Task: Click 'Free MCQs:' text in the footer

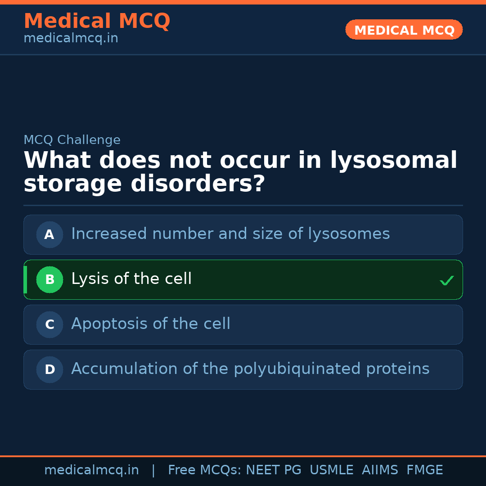Action: coord(205,470)
